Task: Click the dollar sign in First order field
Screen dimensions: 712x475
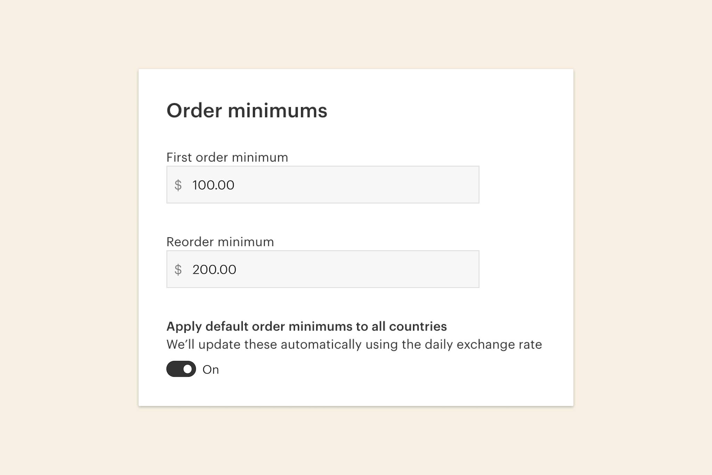Action: pos(178,185)
